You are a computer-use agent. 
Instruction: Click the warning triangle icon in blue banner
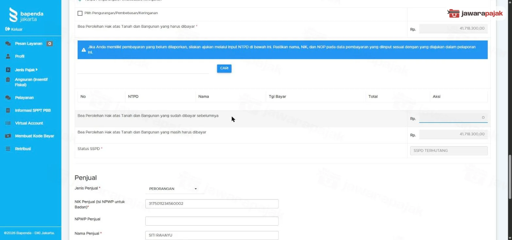(x=84, y=50)
